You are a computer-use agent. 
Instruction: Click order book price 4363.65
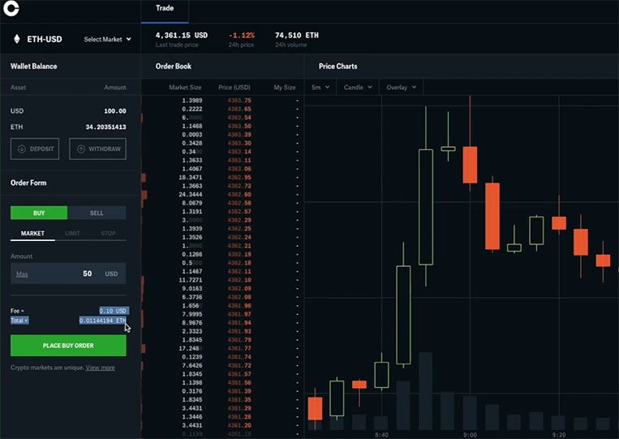pyautogui.click(x=239, y=109)
